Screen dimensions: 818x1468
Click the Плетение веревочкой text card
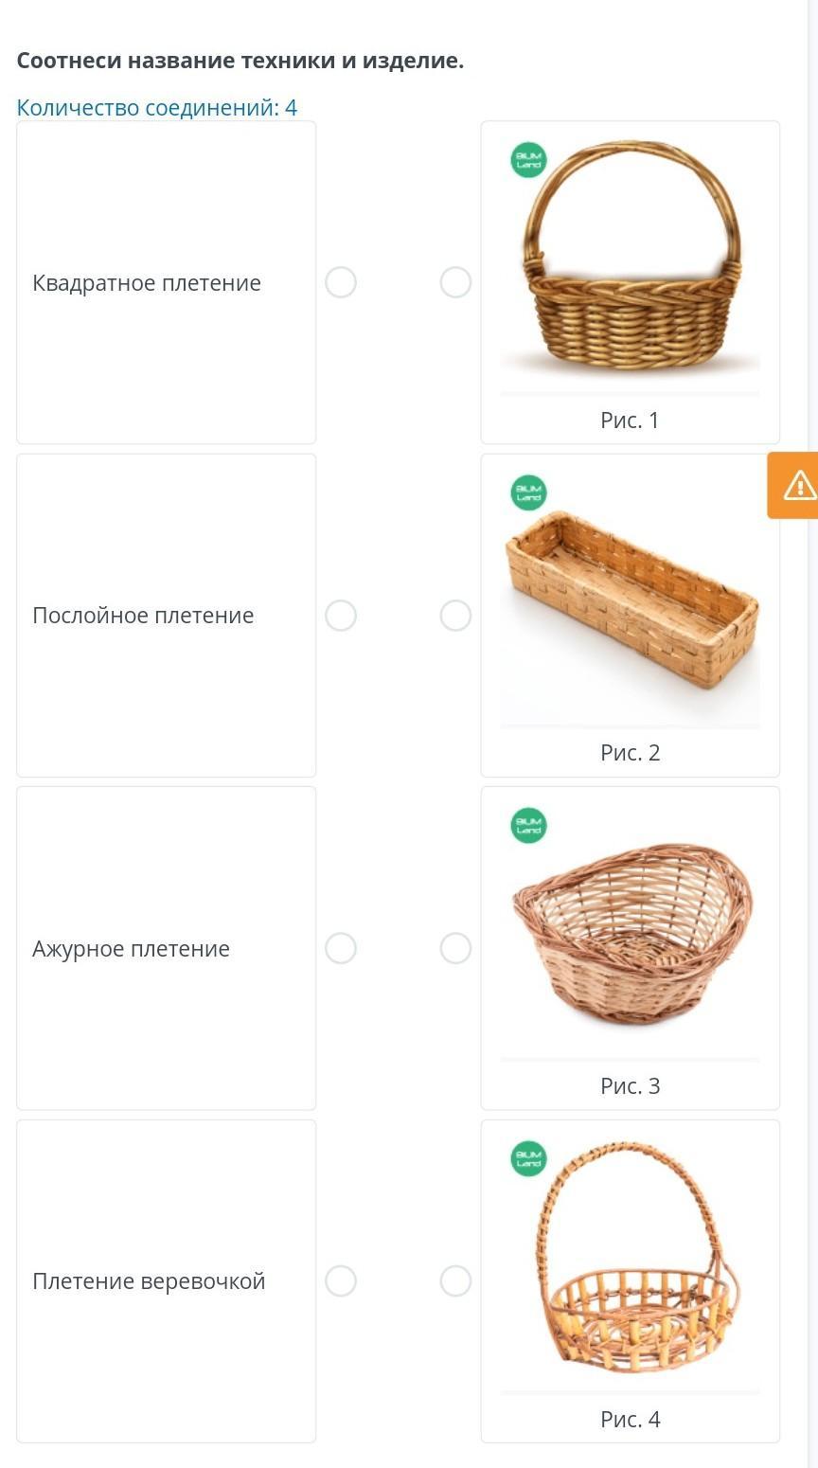coord(166,1281)
